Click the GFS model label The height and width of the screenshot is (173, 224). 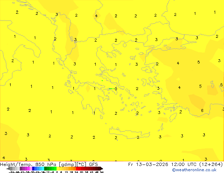point(94,164)
